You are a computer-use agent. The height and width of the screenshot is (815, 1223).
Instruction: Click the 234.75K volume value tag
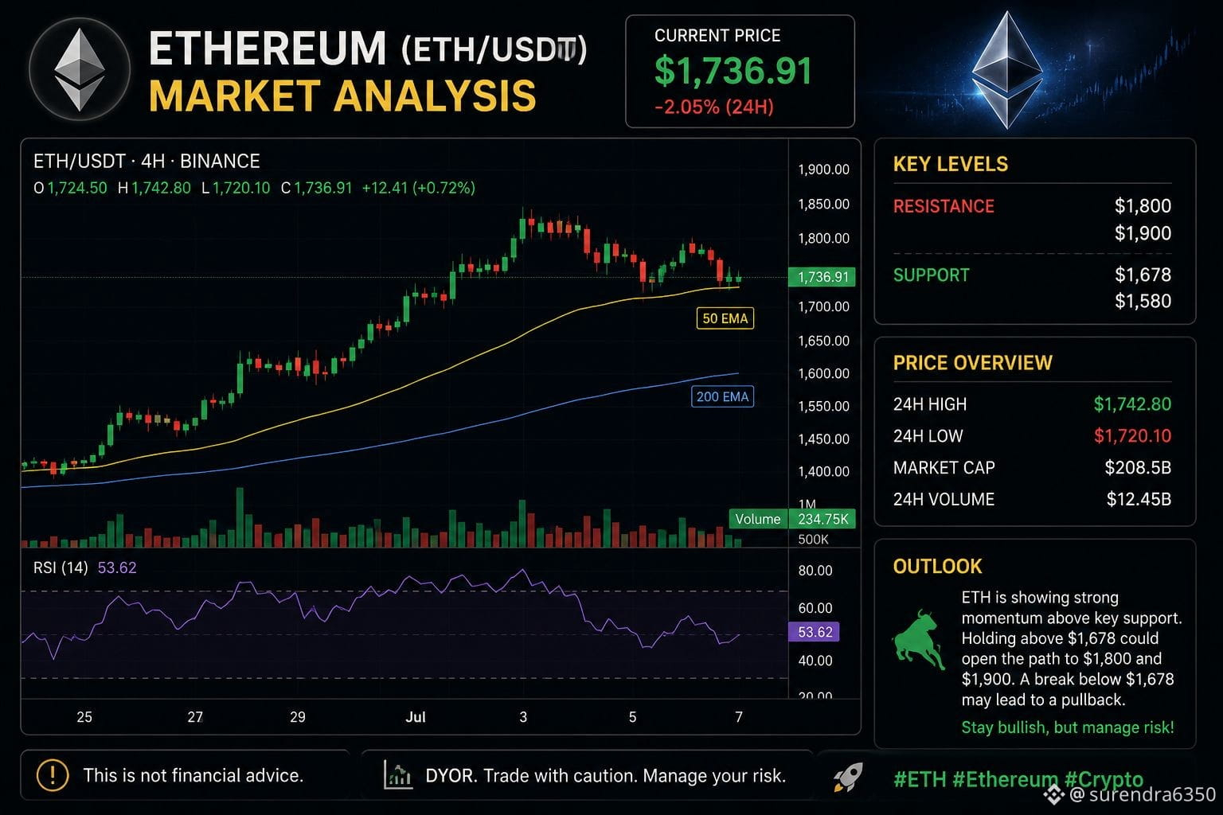(822, 519)
